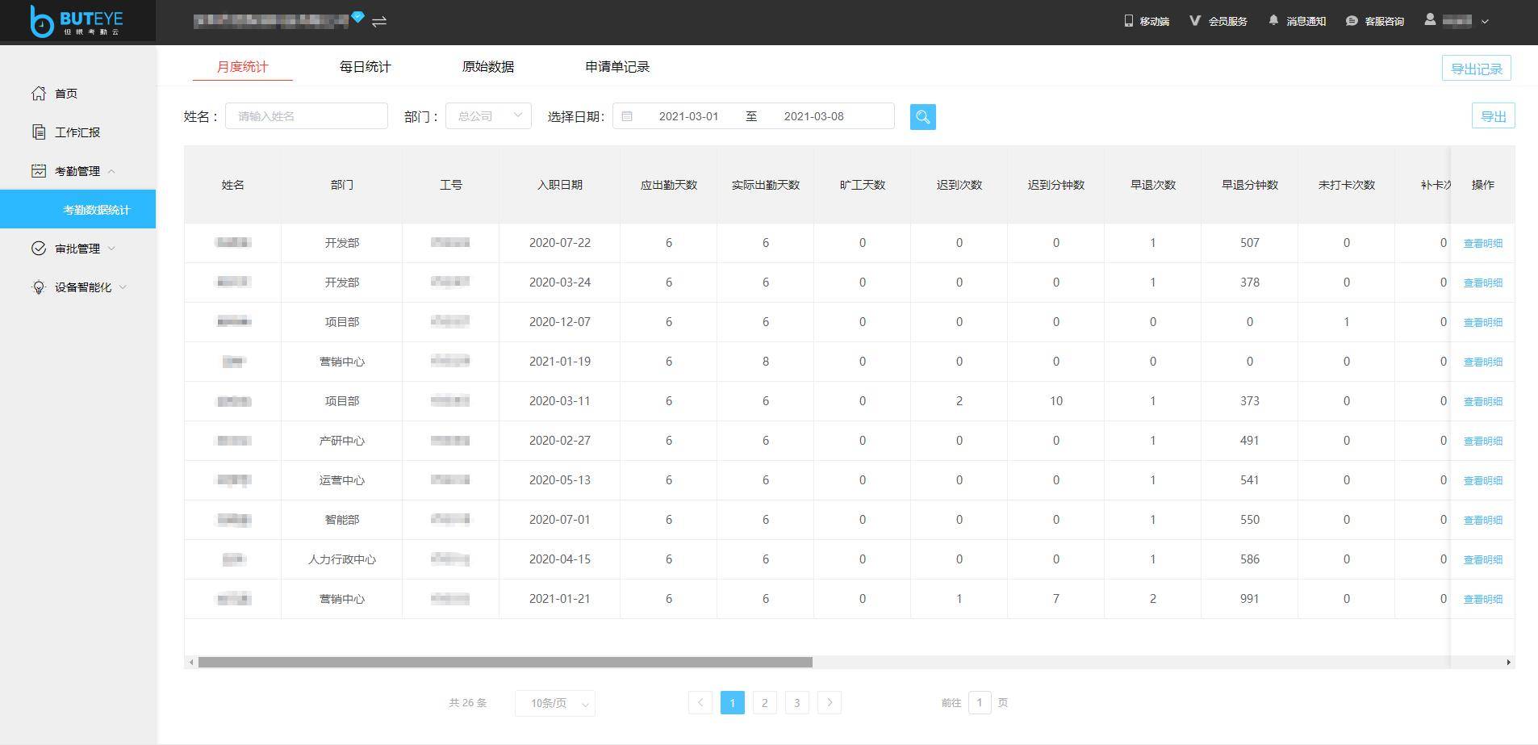Open the 总公司 department dropdown
Screen dimensions: 1538x745
pyautogui.click(x=487, y=115)
